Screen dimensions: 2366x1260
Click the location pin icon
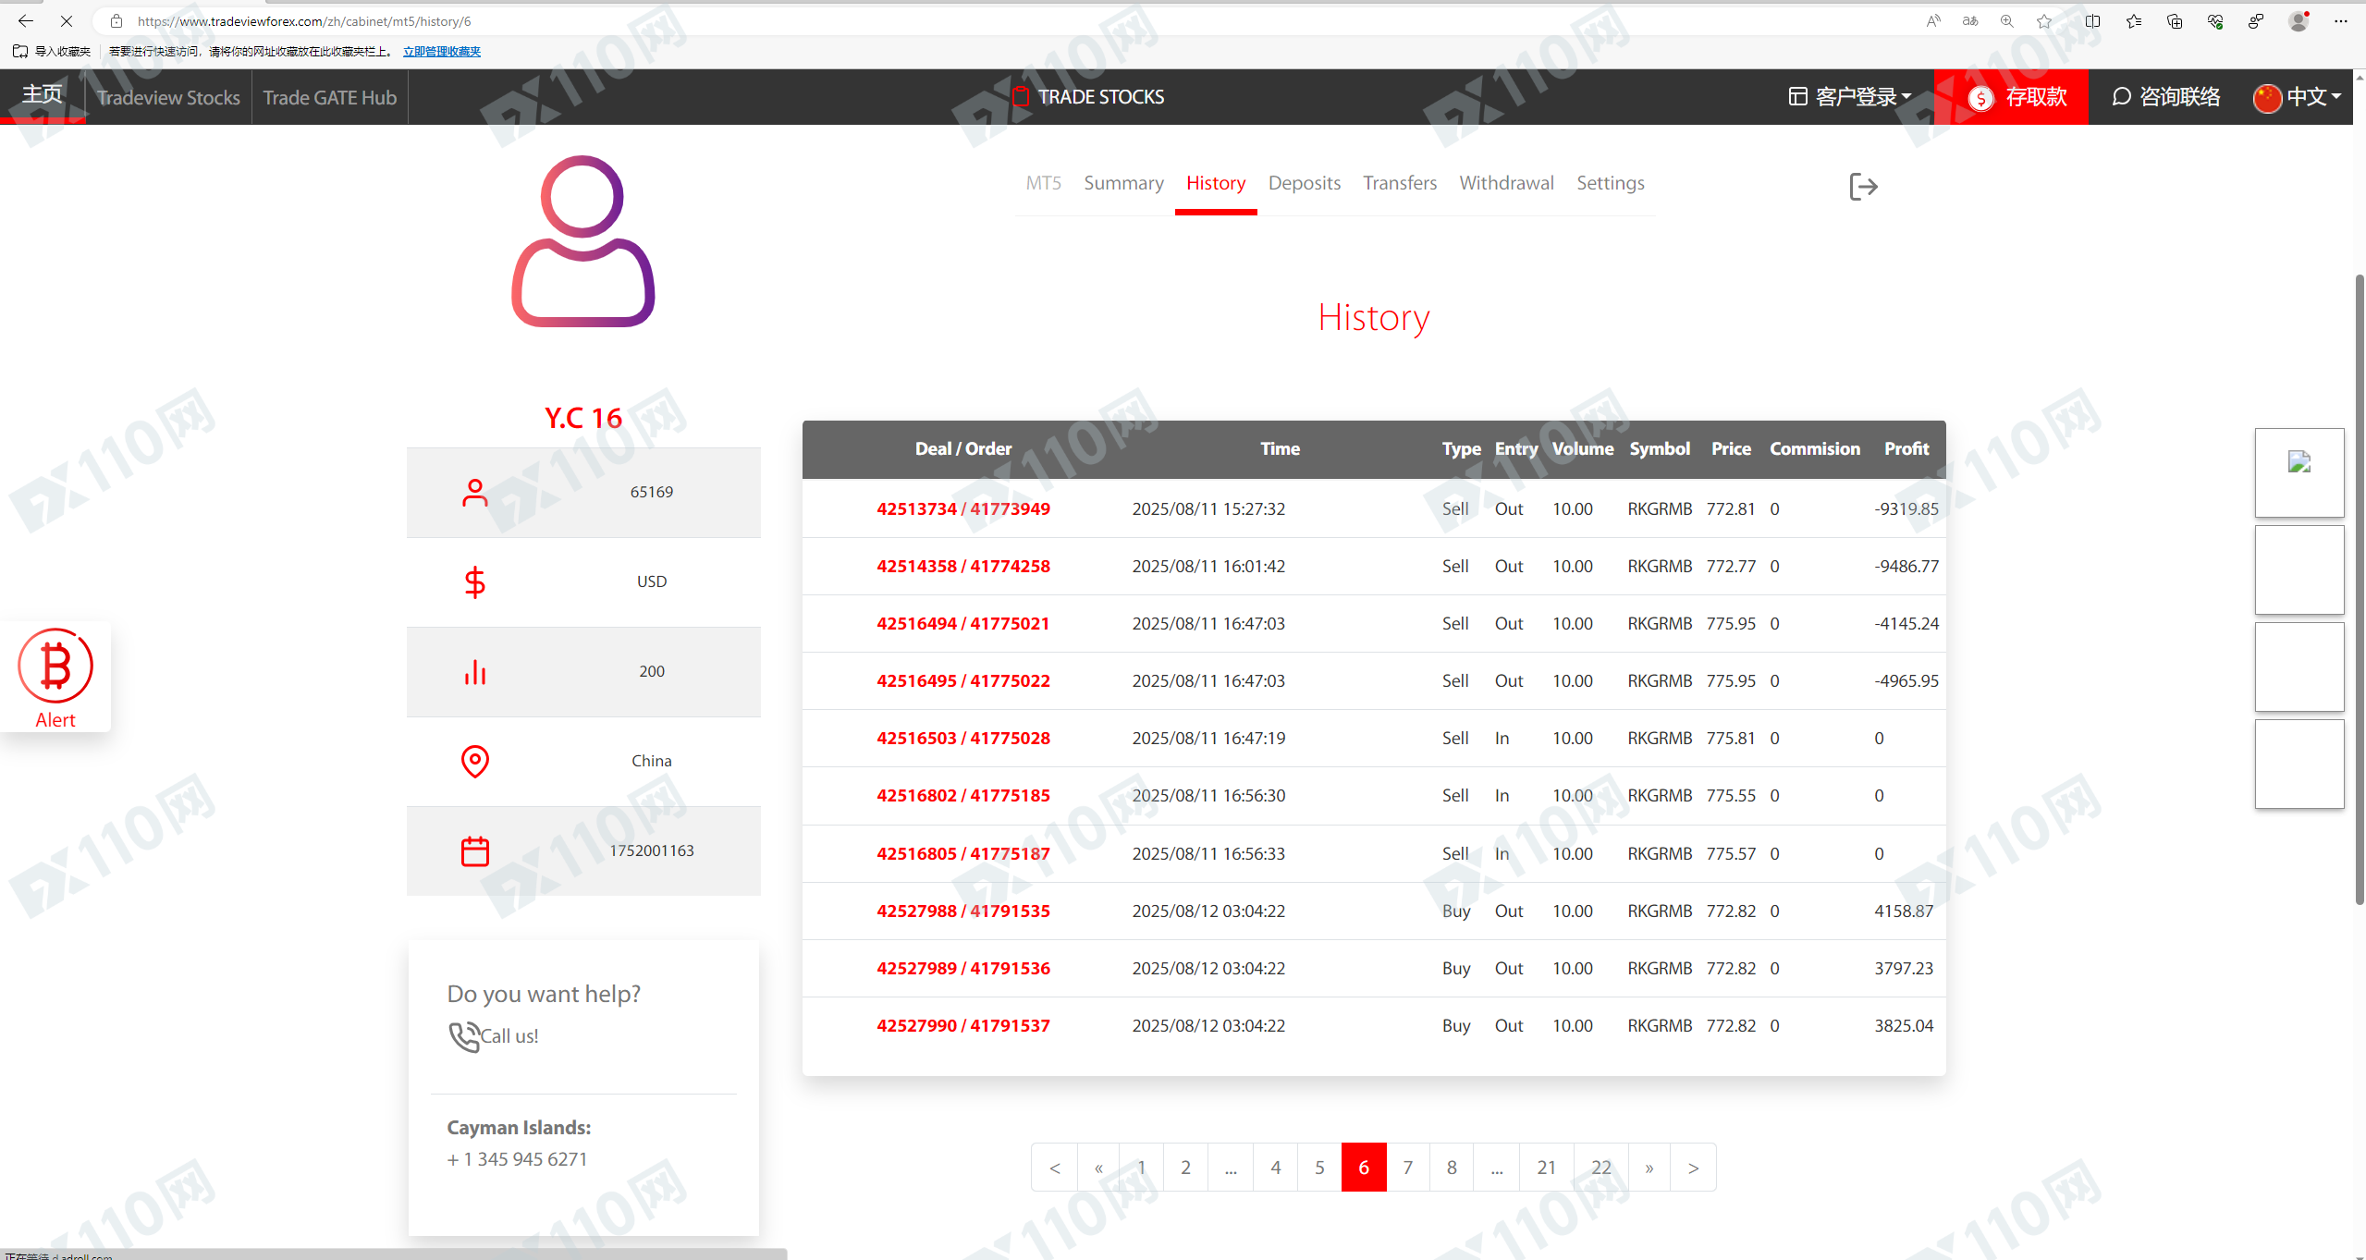tap(475, 762)
